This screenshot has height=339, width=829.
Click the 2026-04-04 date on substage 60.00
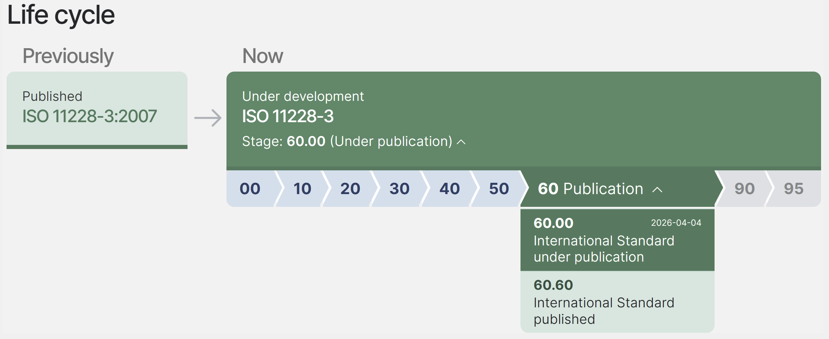tap(676, 223)
